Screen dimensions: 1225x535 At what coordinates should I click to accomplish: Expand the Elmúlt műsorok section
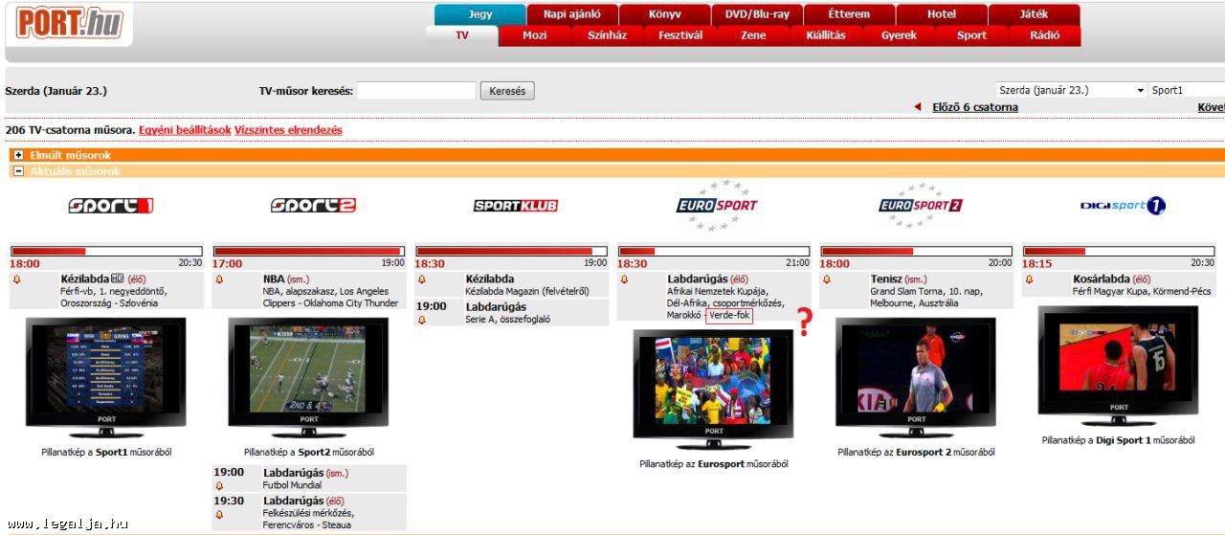[x=18, y=155]
